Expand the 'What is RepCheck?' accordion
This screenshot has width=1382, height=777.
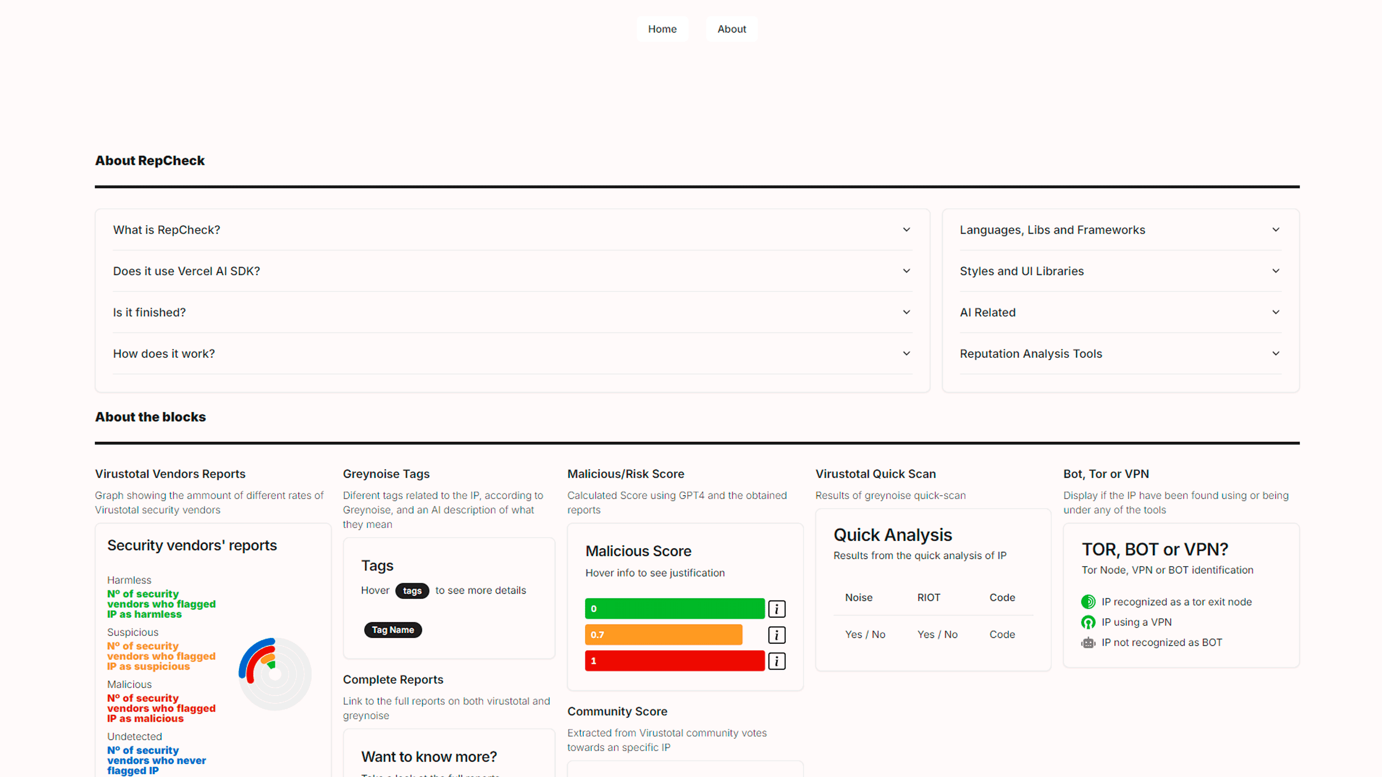click(x=512, y=230)
